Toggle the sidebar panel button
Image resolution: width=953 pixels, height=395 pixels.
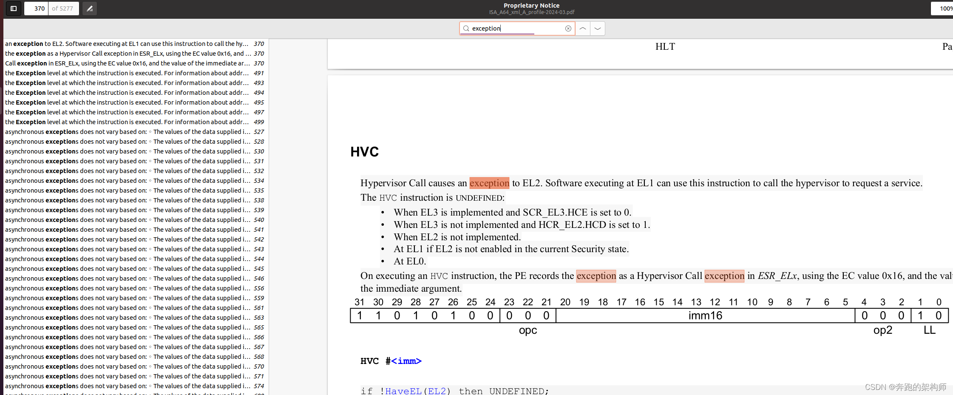tap(14, 9)
